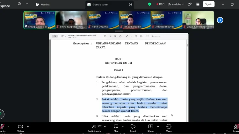The width and height of the screenshot is (239, 134).
Task: Open the Chat panel
Action: click(x=116, y=128)
